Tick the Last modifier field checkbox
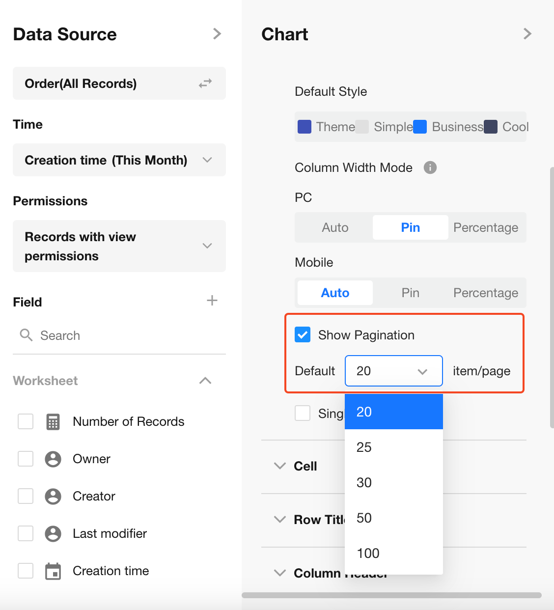This screenshot has width=554, height=610. click(x=26, y=533)
